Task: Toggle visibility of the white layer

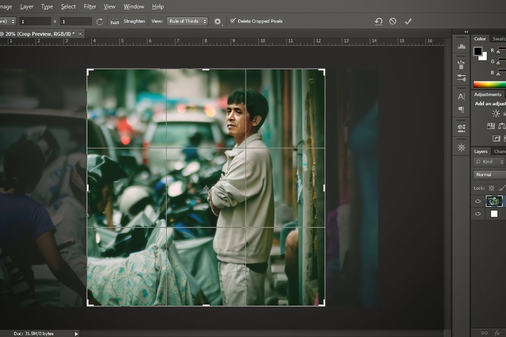Action: (478, 214)
